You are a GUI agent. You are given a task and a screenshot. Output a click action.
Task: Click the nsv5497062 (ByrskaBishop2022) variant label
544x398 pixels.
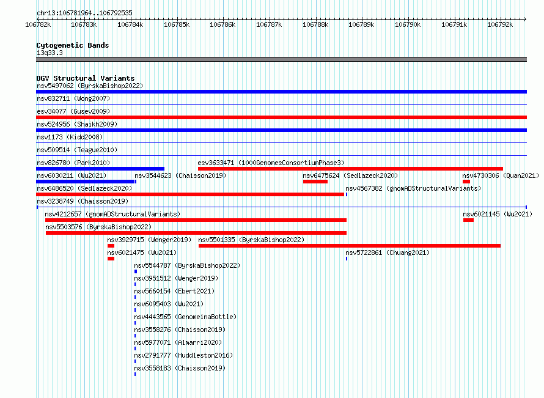point(90,86)
